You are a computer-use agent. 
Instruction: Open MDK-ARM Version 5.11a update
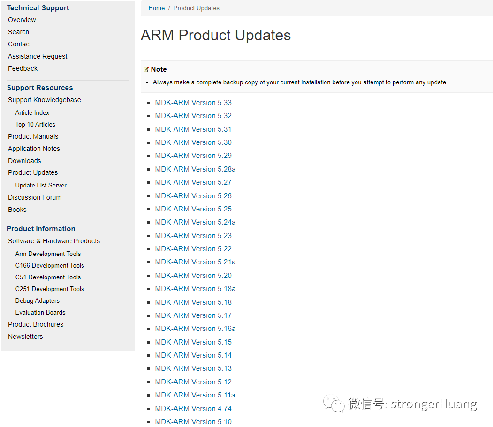pyautogui.click(x=195, y=395)
